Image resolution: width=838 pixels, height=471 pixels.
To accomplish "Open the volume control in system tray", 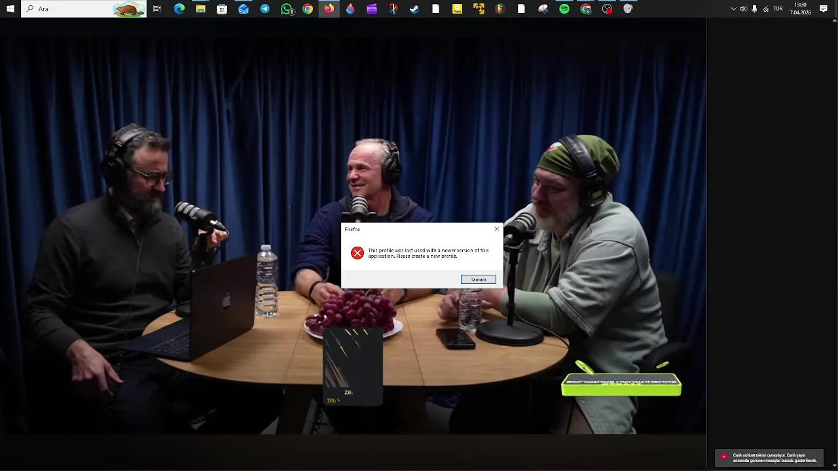I will pyautogui.click(x=743, y=9).
